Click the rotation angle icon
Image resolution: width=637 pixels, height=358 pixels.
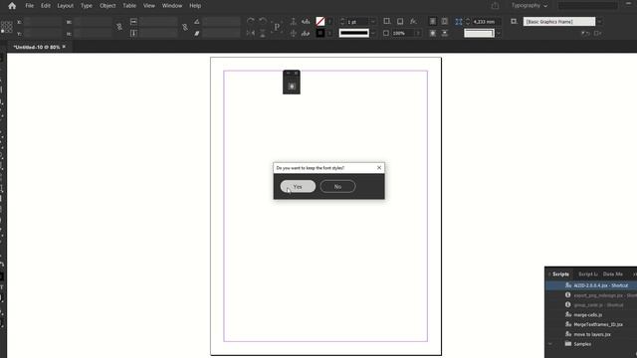pyautogui.click(x=197, y=22)
